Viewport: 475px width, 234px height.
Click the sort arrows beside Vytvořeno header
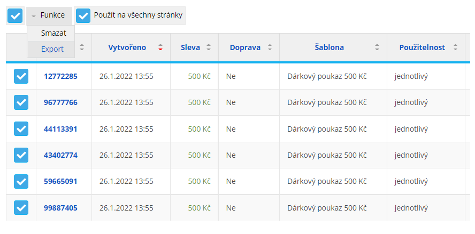pyautogui.click(x=160, y=47)
